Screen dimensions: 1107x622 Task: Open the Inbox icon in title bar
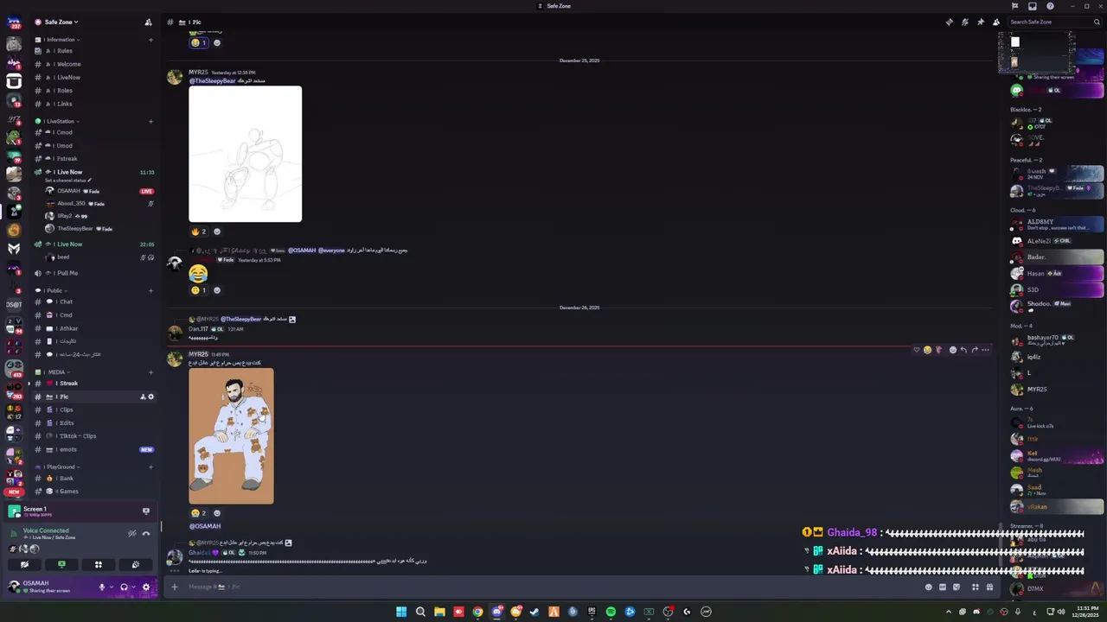pos(1033,6)
